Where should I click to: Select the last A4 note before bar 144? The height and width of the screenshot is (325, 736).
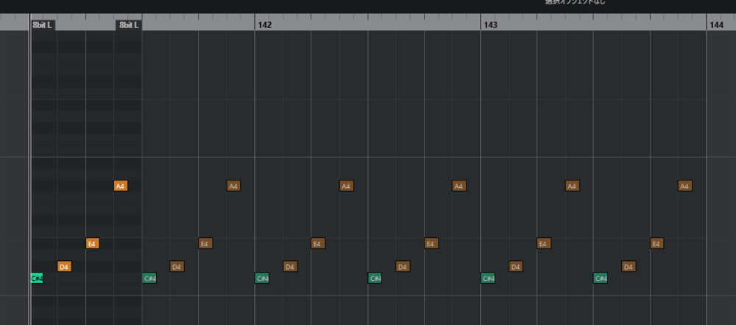point(684,186)
